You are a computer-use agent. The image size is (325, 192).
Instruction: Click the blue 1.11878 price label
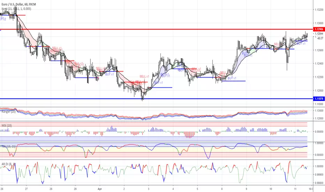(x=319, y=99)
